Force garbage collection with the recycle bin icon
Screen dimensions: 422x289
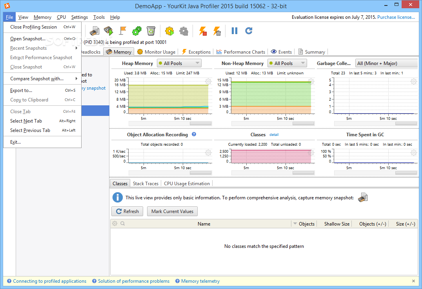point(151,31)
